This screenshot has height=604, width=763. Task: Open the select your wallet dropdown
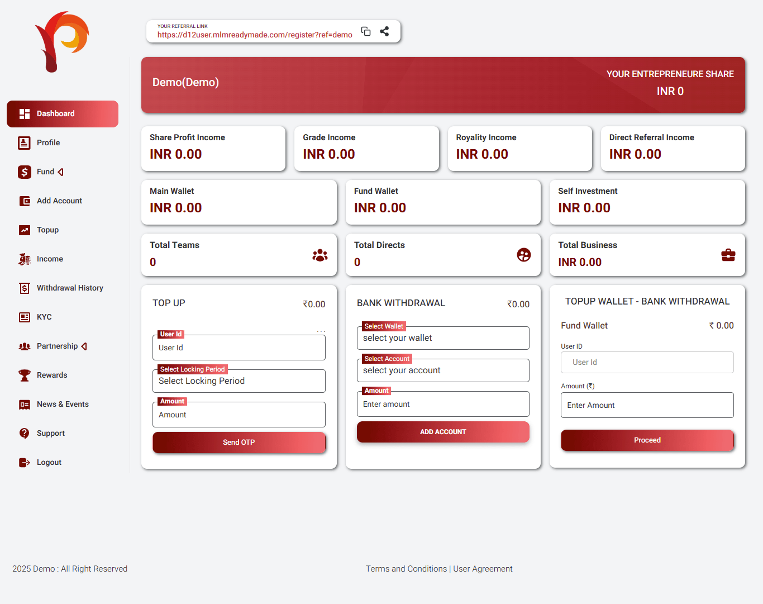pos(442,338)
